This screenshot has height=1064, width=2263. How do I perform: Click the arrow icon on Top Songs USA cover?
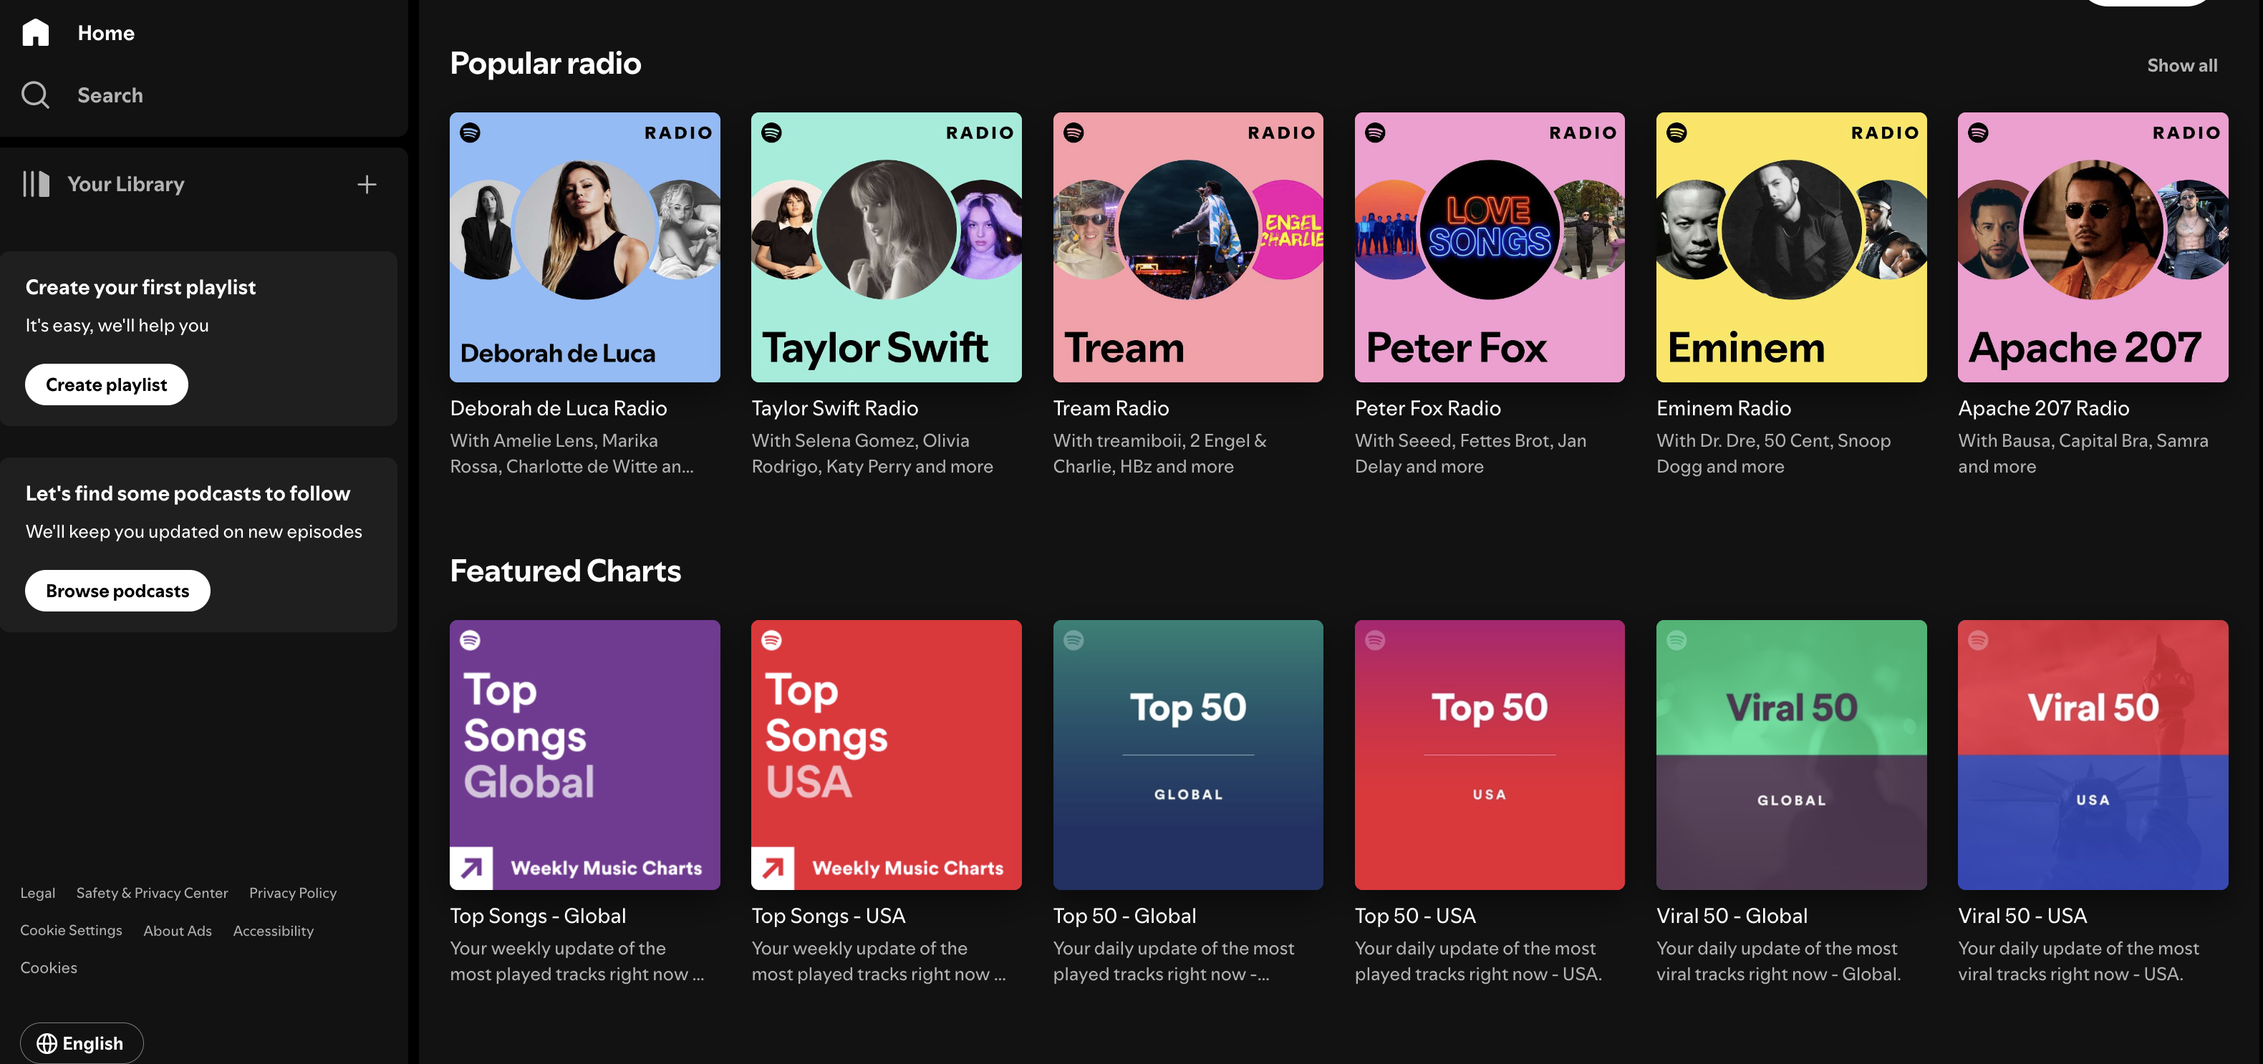[x=772, y=868]
